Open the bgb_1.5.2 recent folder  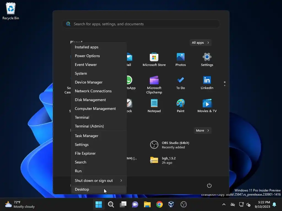[163, 160]
